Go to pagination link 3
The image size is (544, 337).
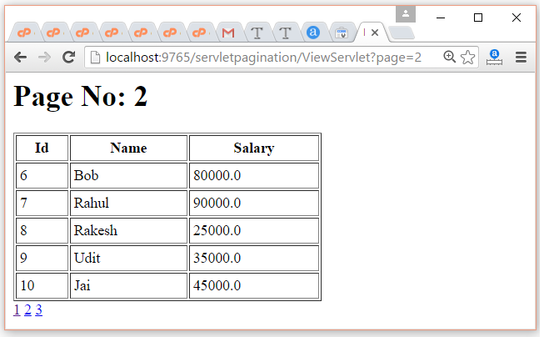point(38,310)
